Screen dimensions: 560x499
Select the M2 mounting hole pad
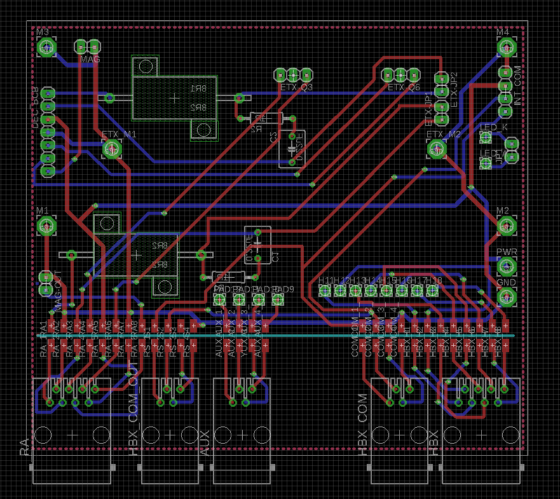(x=506, y=226)
